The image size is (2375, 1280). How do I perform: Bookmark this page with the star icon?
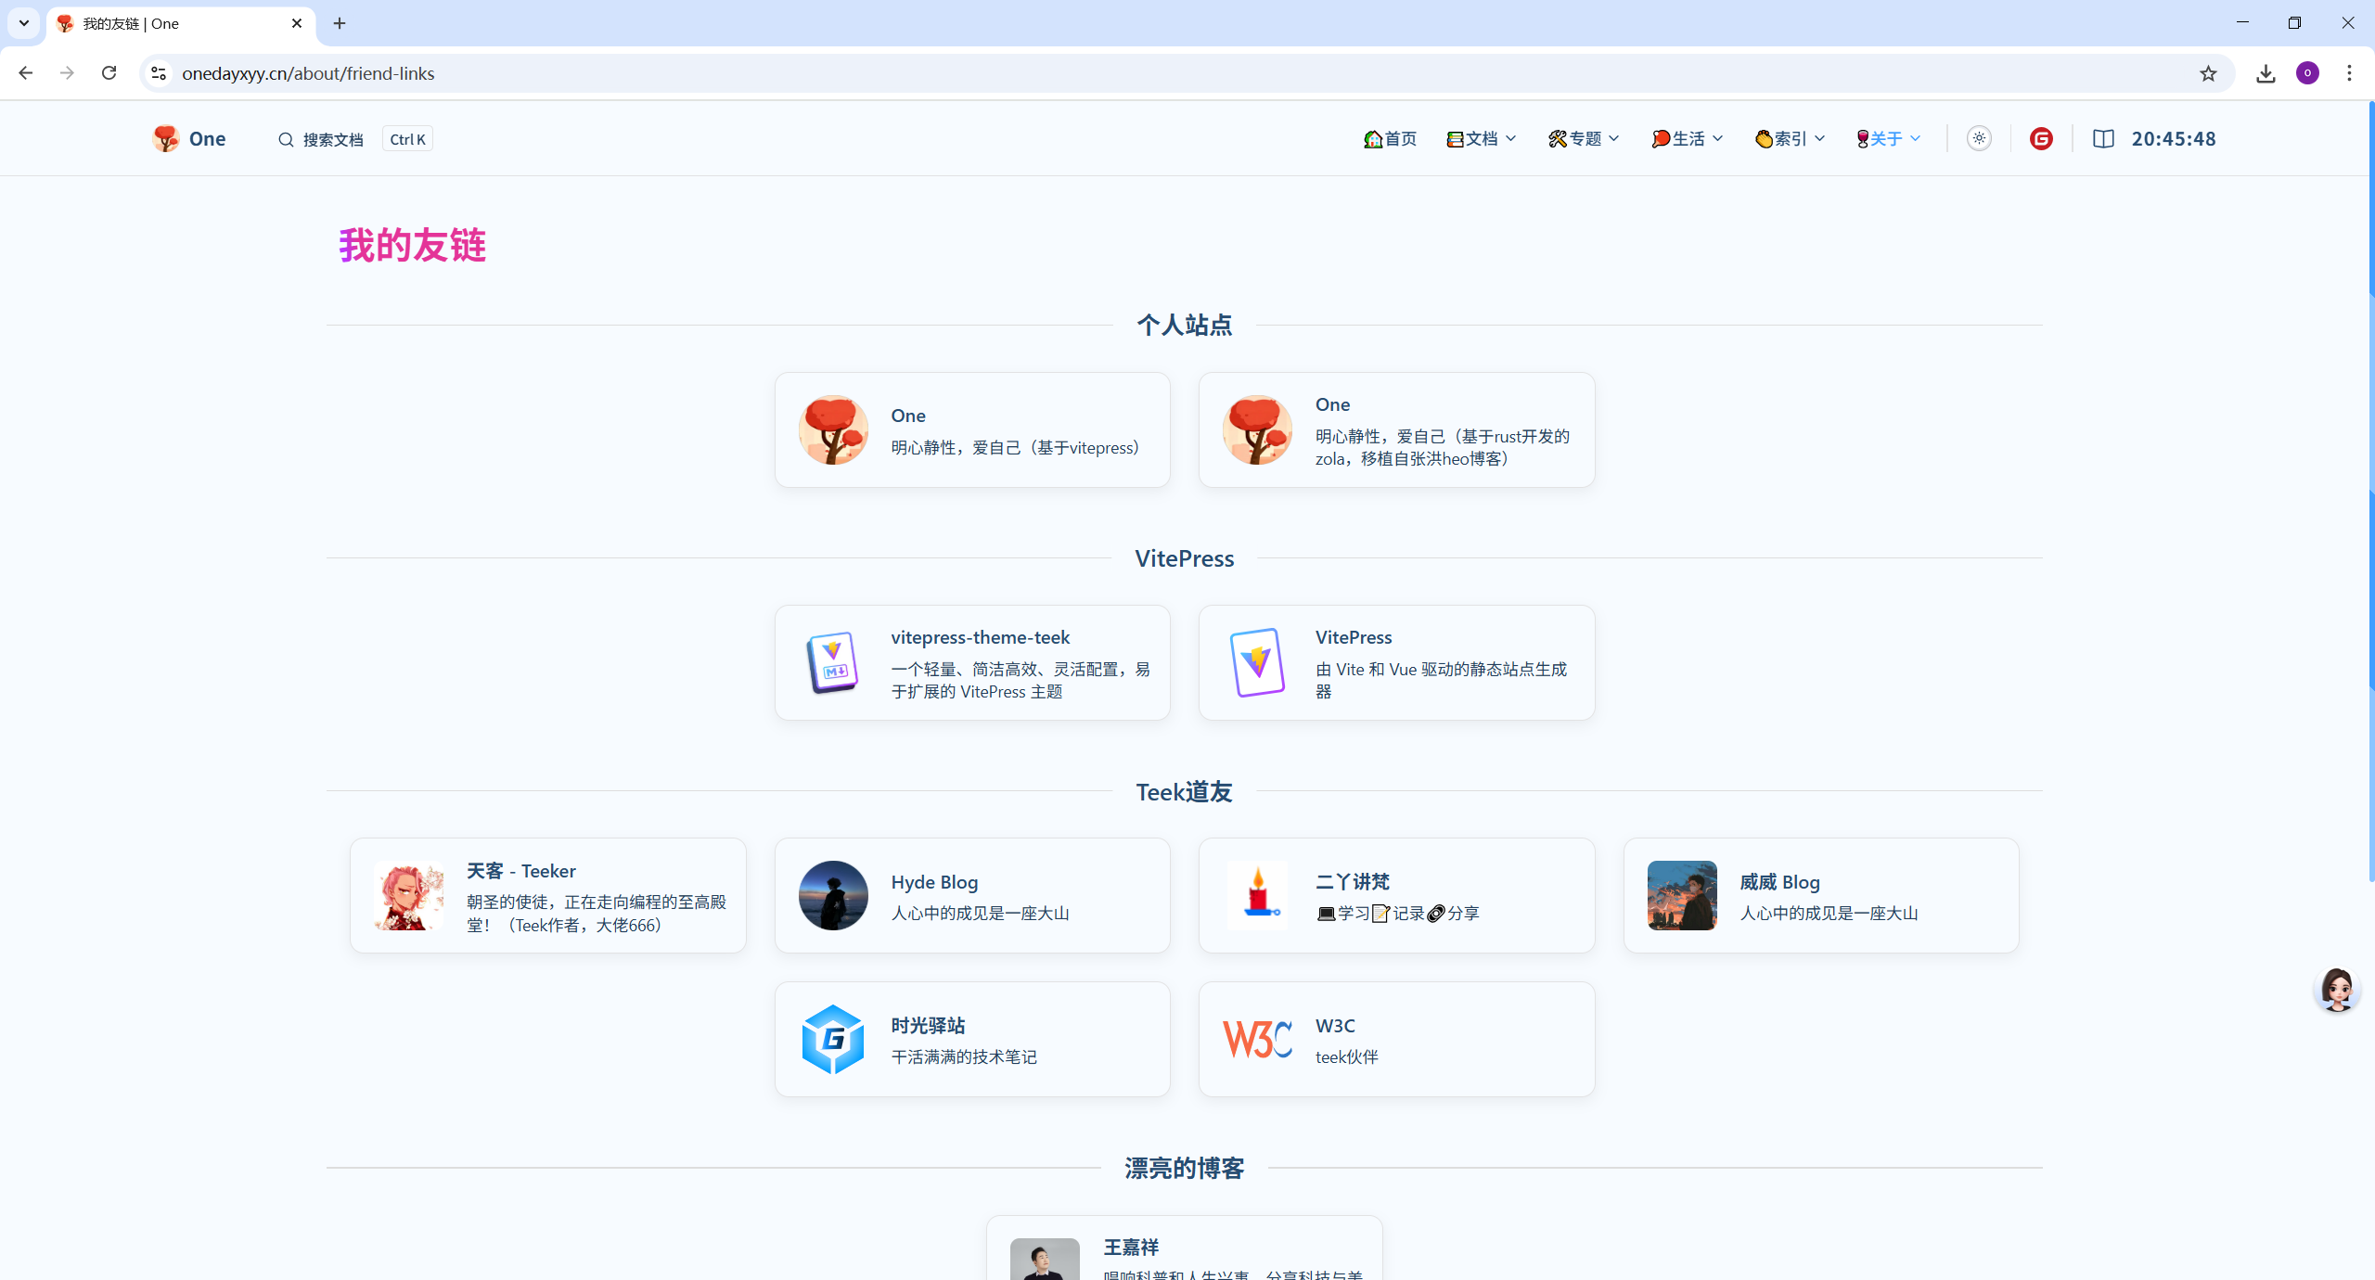click(x=2208, y=73)
